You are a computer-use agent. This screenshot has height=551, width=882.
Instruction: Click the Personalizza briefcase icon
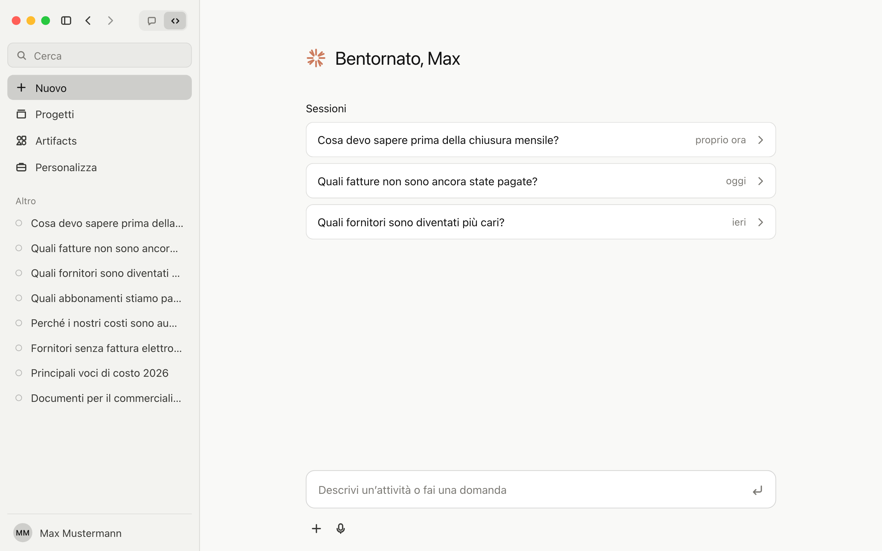(21, 167)
